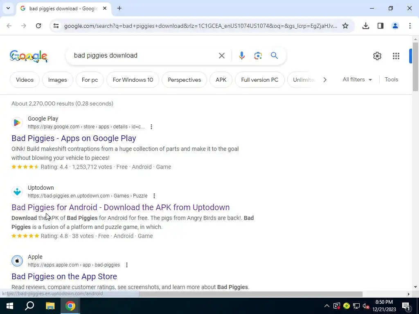The height and width of the screenshot is (314, 419).
Task: Click the address bar URL
Action: tap(200, 26)
